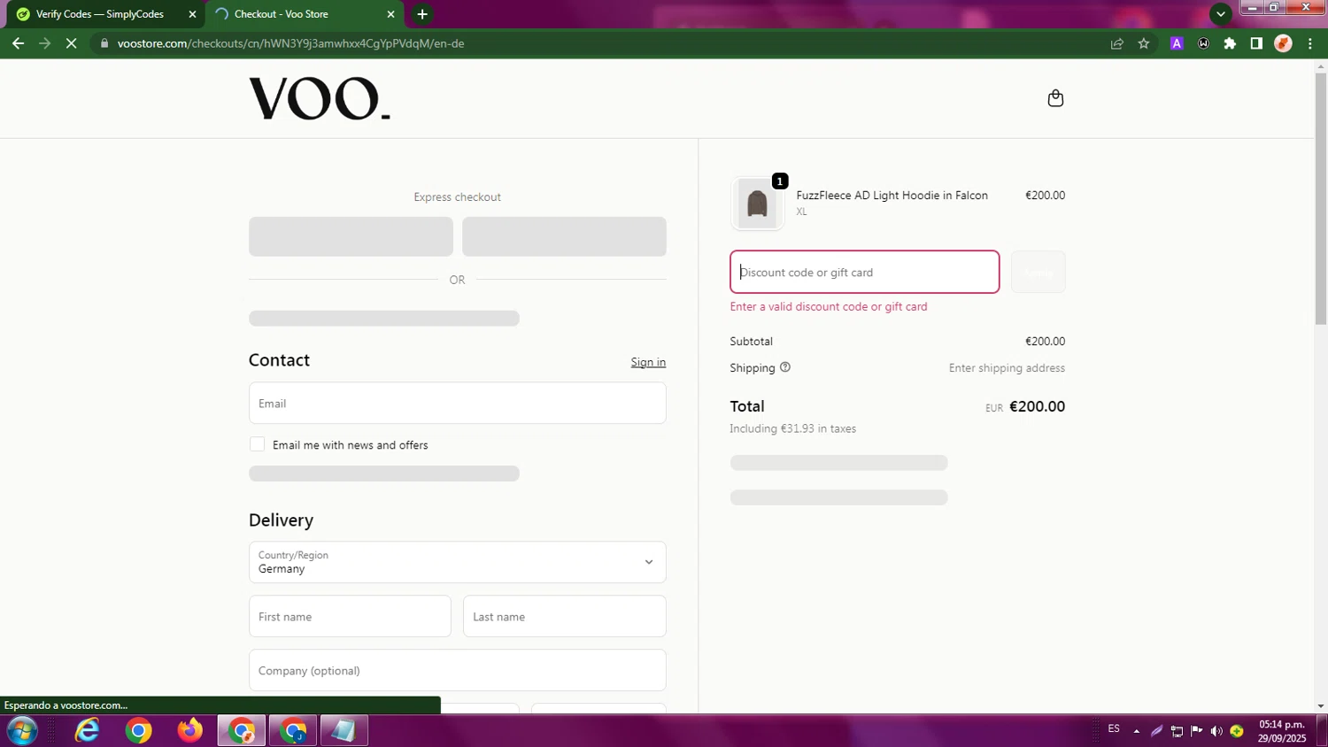Viewport: 1328px width, 747px height.
Task: Click the apply discount code button
Action: 1038,272
